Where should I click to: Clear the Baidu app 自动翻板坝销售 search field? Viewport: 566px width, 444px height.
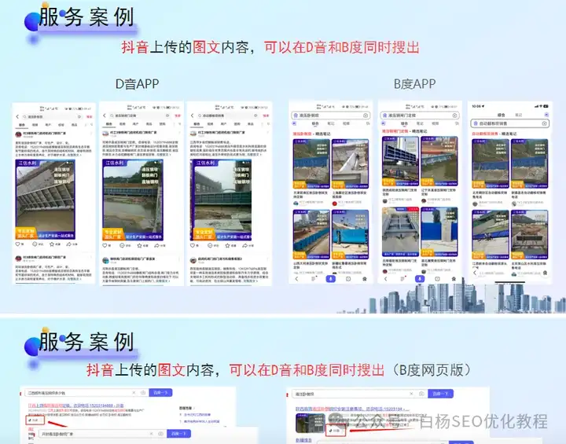[x=544, y=123]
